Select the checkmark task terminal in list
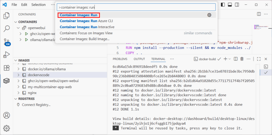 266,72
